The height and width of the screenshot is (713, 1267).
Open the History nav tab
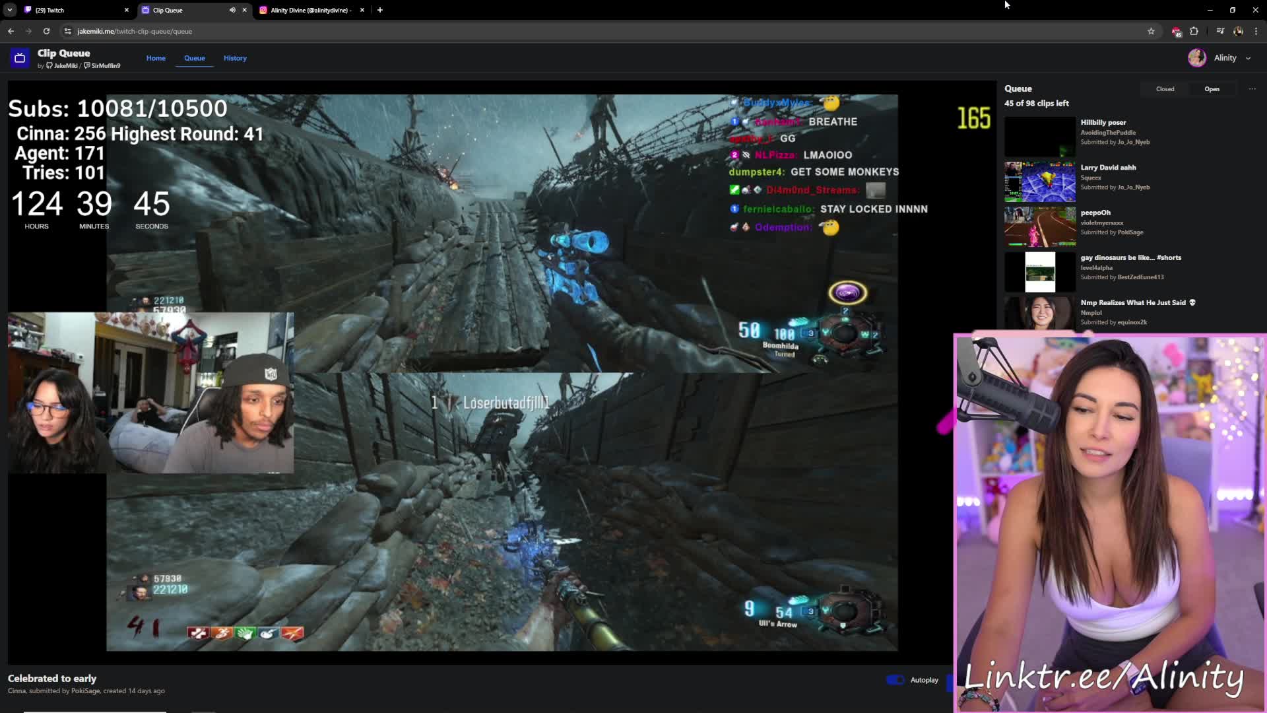coord(235,58)
